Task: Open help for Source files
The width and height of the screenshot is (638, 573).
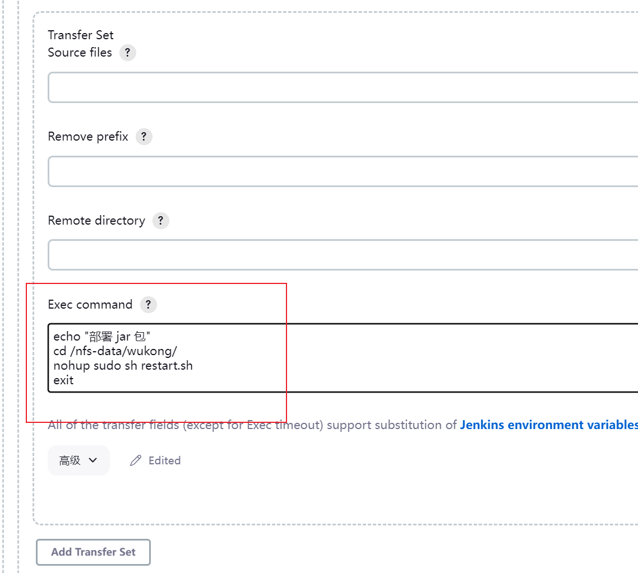Action: coord(128,53)
